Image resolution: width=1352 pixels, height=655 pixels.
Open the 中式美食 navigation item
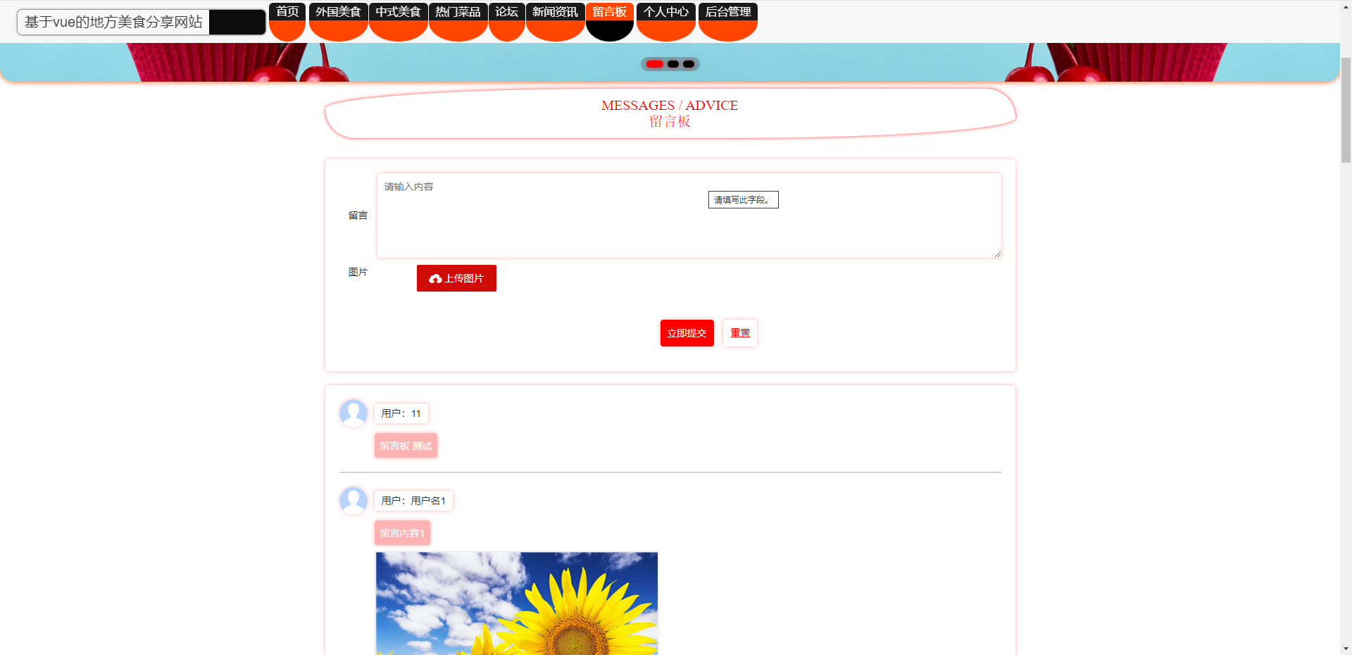click(x=398, y=12)
